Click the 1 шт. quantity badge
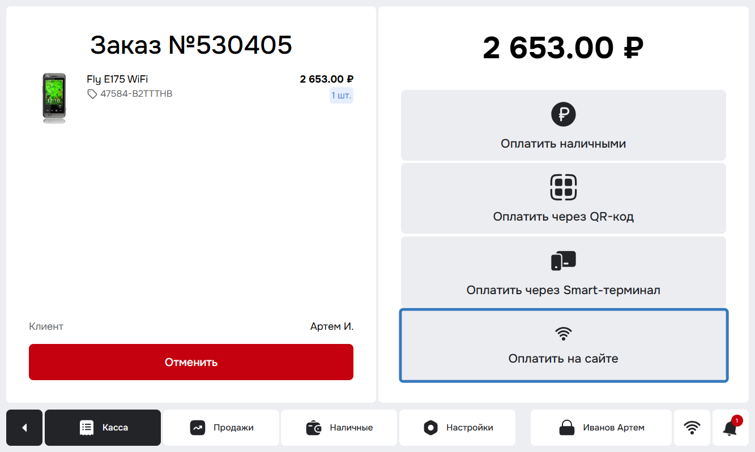This screenshot has height=452, width=755. point(342,96)
